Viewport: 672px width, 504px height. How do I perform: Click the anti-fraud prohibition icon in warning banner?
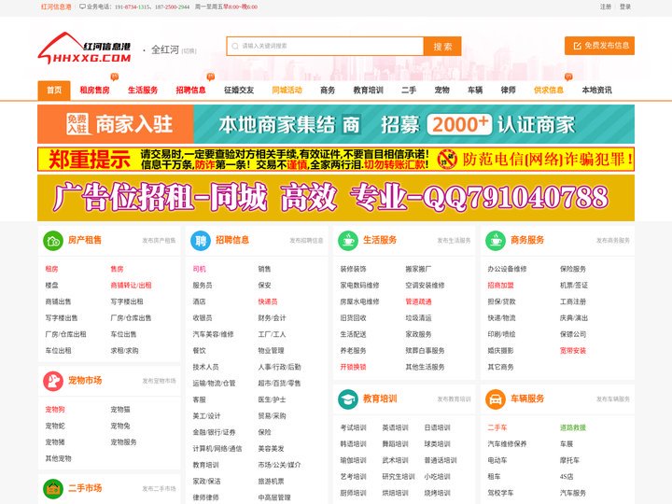click(x=447, y=160)
